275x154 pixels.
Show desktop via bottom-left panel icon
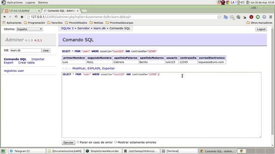pyautogui.click(x=3, y=151)
